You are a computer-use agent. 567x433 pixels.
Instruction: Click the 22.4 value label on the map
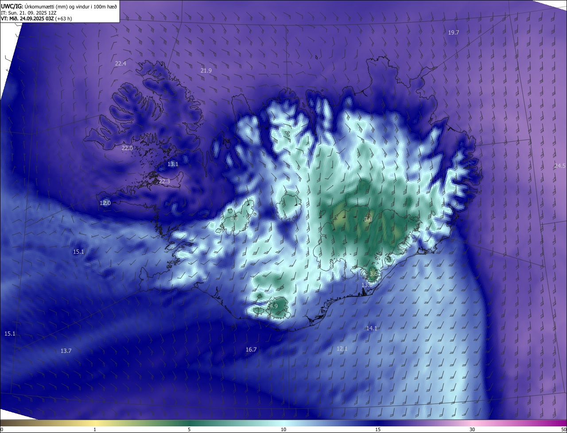point(120,64)
